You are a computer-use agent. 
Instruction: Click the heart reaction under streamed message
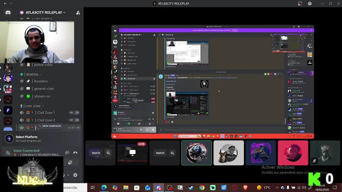(x=167, y=122)
